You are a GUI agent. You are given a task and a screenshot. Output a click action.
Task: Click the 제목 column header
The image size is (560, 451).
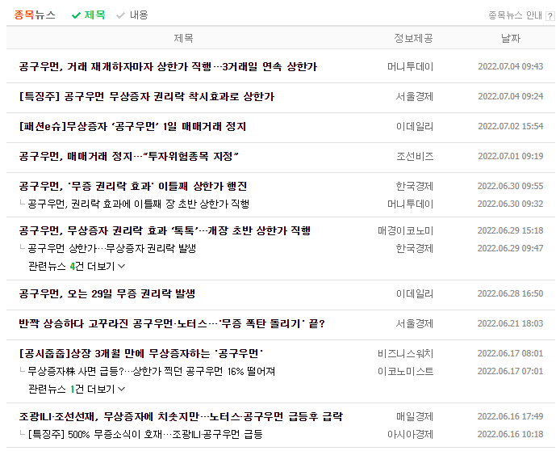183,38
